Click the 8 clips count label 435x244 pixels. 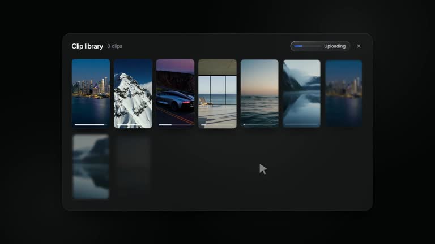click(x=114, y=46)
